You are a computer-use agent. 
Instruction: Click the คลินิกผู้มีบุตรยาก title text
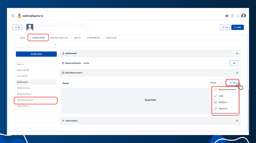point(33,16)
